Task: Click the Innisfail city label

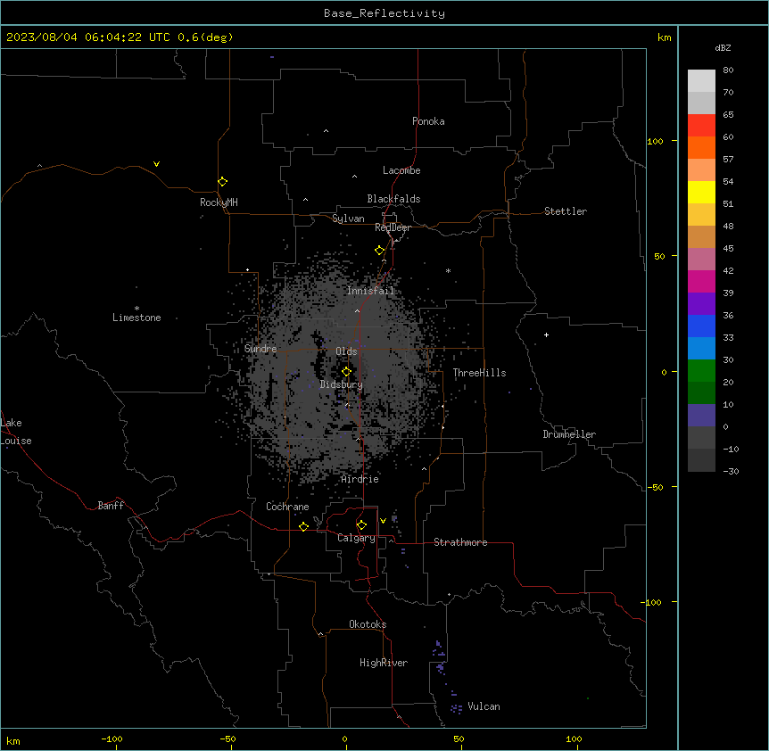Action: [x=370, y=291]
